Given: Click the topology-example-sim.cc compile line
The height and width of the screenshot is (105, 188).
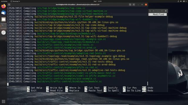Looking at the screenshot, I should [57, 39].
